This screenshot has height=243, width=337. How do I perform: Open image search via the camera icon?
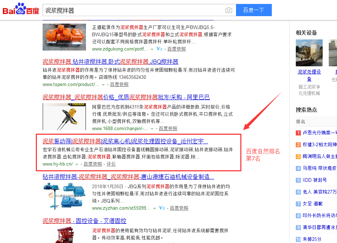click(x=228, y=10)
